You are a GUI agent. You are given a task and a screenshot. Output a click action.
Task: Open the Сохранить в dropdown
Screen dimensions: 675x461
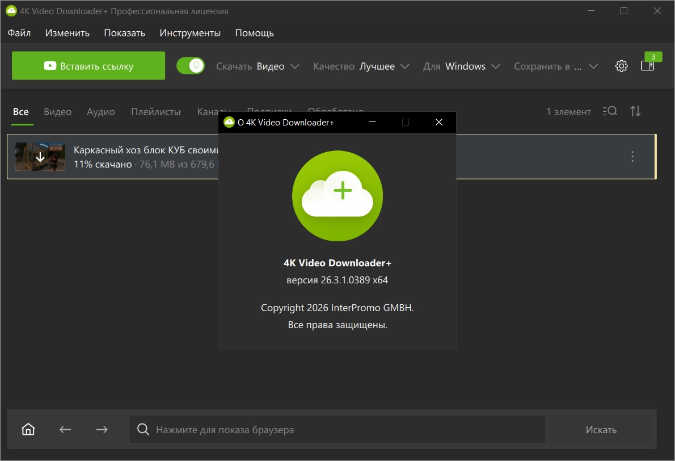(x=556, y=66)
